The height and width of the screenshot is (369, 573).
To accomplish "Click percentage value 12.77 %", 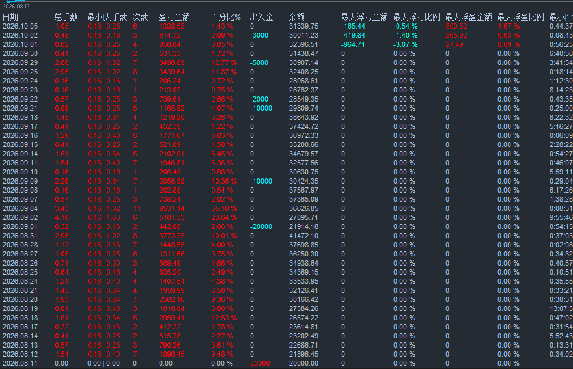I will (x=224, y=62).
